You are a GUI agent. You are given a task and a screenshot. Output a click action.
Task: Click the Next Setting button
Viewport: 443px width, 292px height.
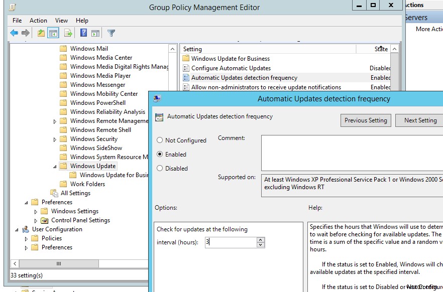(421, 120)
